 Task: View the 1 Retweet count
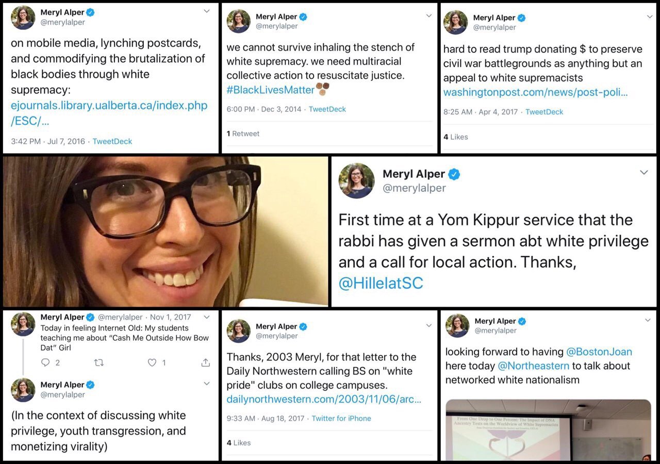tap(243, 134)
